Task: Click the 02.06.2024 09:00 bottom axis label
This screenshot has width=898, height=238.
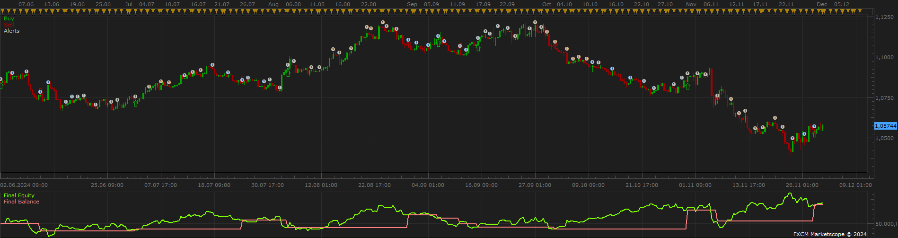Action: coord(24,185)
